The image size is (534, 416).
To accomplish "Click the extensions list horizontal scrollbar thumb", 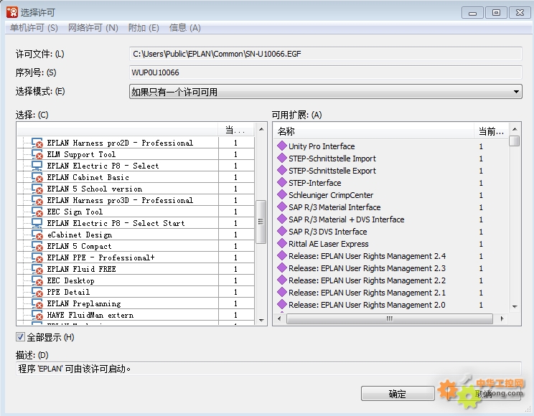I will 390,318.
